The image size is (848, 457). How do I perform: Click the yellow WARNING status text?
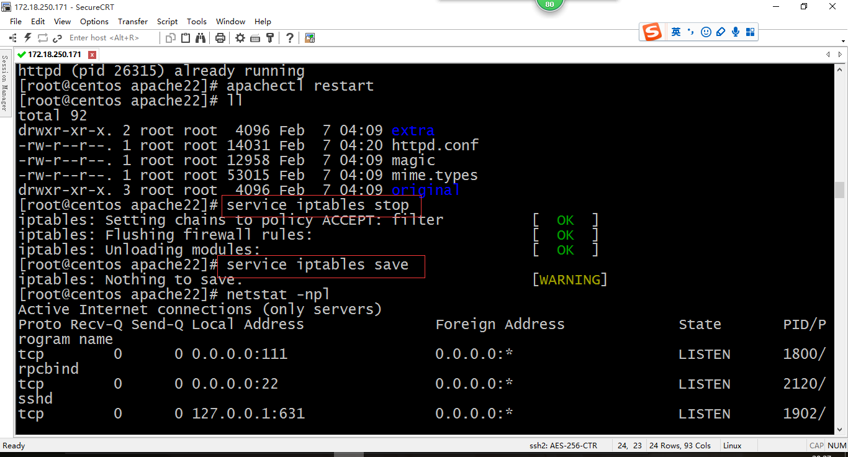pyautogui.click(x=570, y=280)
